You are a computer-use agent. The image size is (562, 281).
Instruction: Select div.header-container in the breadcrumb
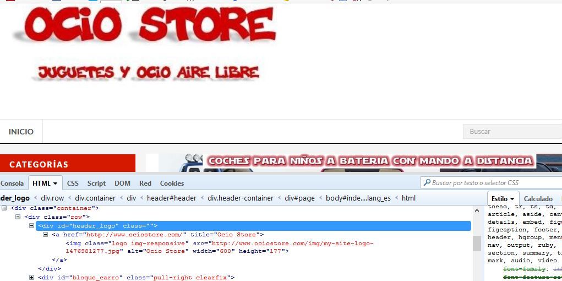[x=241, y=198]
